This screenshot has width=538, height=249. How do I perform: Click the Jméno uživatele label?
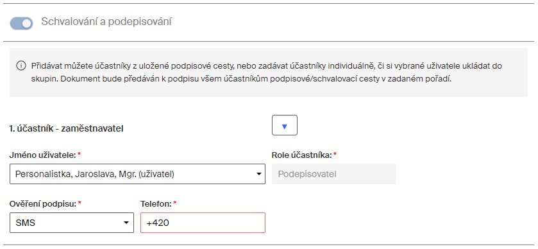click(x=42, y=155)
